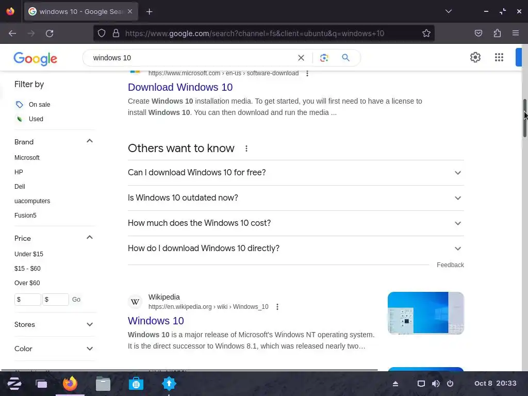
Task: Select the Fusion5 brand filter
Action: pyautogui.click(x=25, y=216)
